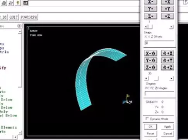The width and height of the screenshot is (188, 140).
Task: Rotate the model about +X axis
Action: [167, 53]
